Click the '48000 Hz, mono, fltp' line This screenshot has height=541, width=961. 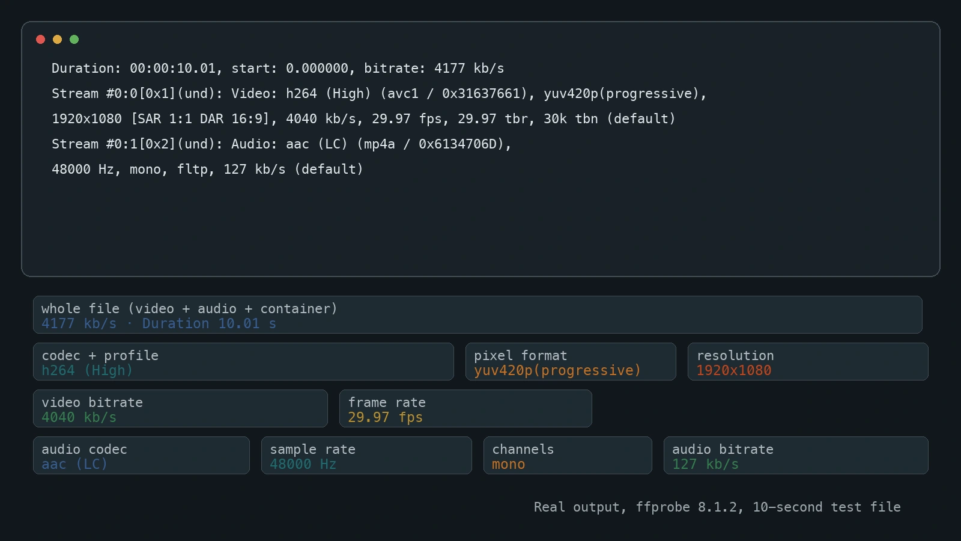[x=207, y=170]
